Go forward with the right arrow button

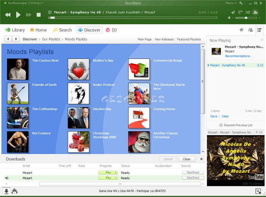[16, 39]
